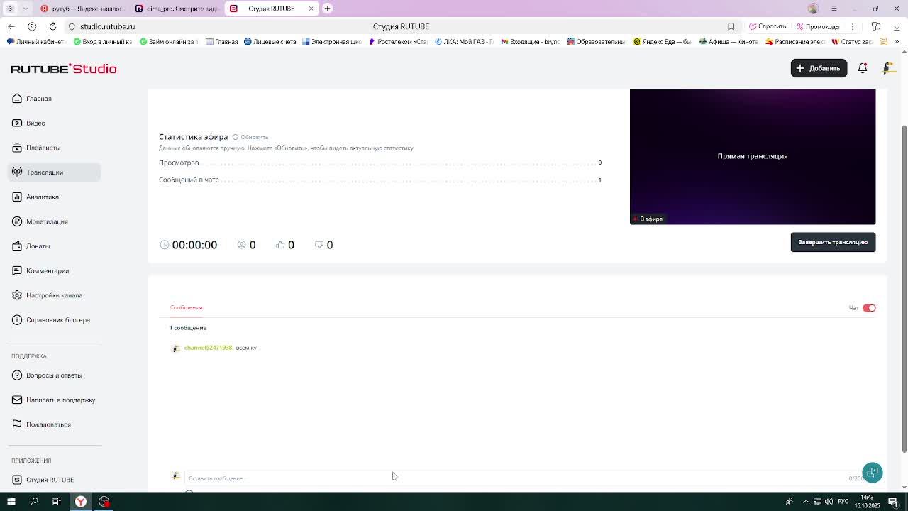
Task: Open a new browser tab
Action: (x=328, y=9)
